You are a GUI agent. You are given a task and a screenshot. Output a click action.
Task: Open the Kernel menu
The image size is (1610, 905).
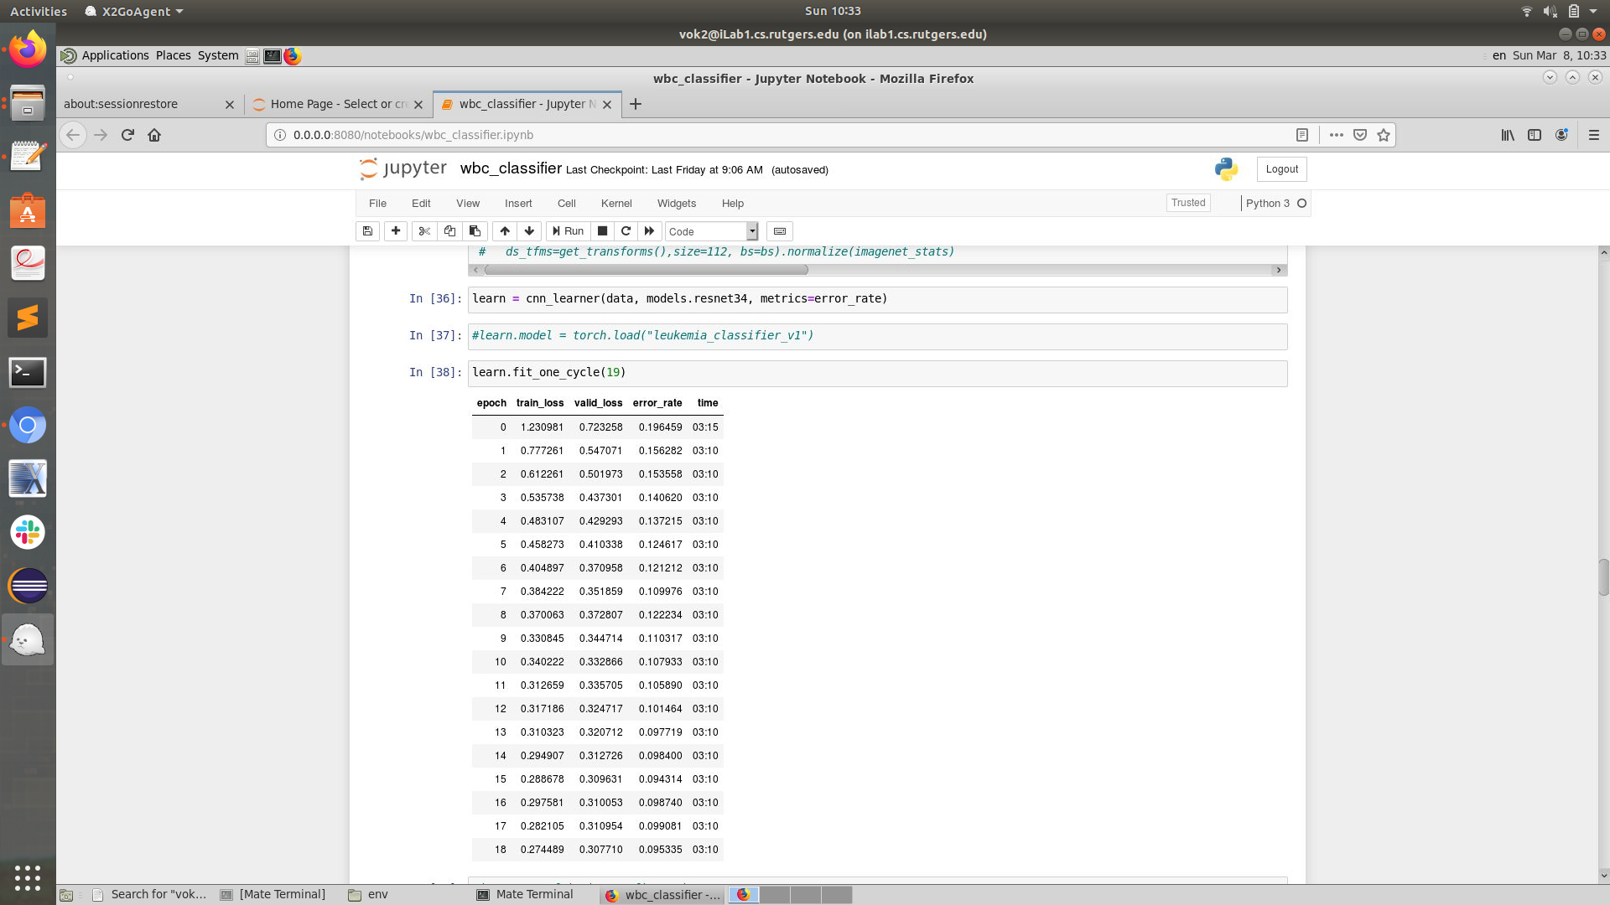[x=616, y=204]
